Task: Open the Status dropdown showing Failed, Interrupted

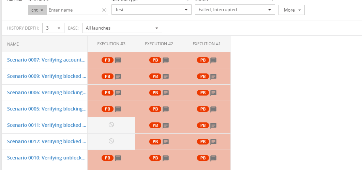Action: coord(235,10)
